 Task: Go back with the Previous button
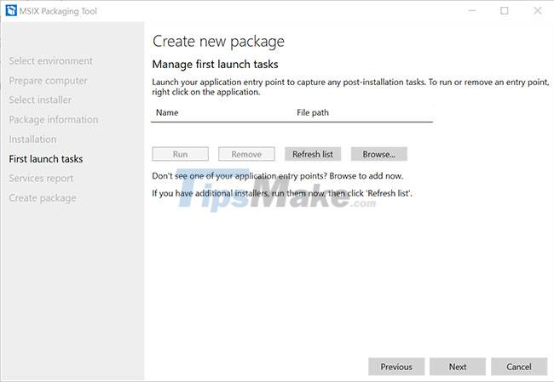click(396, 367)
